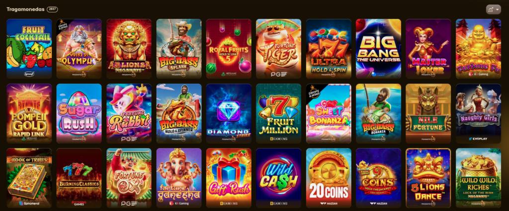509x211 pixels.
Task: Open the Fortune Fu game tile
Action: tap(478, 49)
